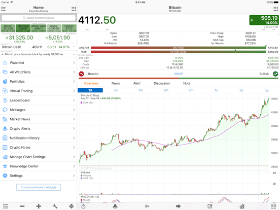Screen dimensions: 280x210
Task: Vote Bullish with the green icon
Action: [275, 74]
